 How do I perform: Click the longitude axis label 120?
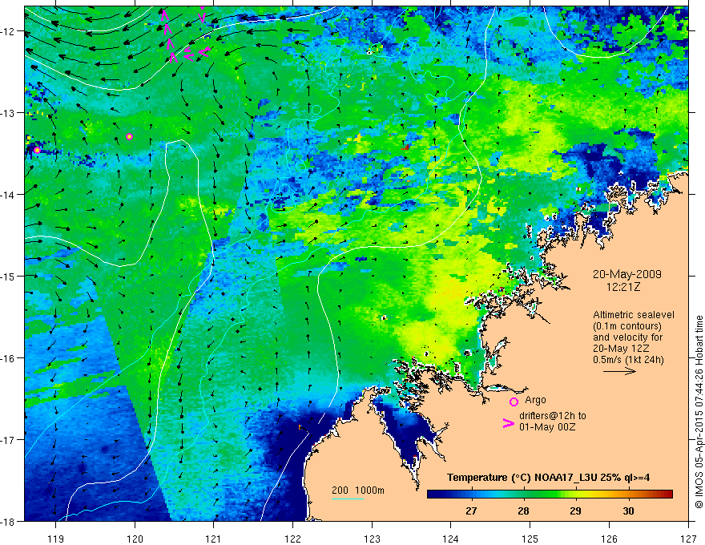135,539
